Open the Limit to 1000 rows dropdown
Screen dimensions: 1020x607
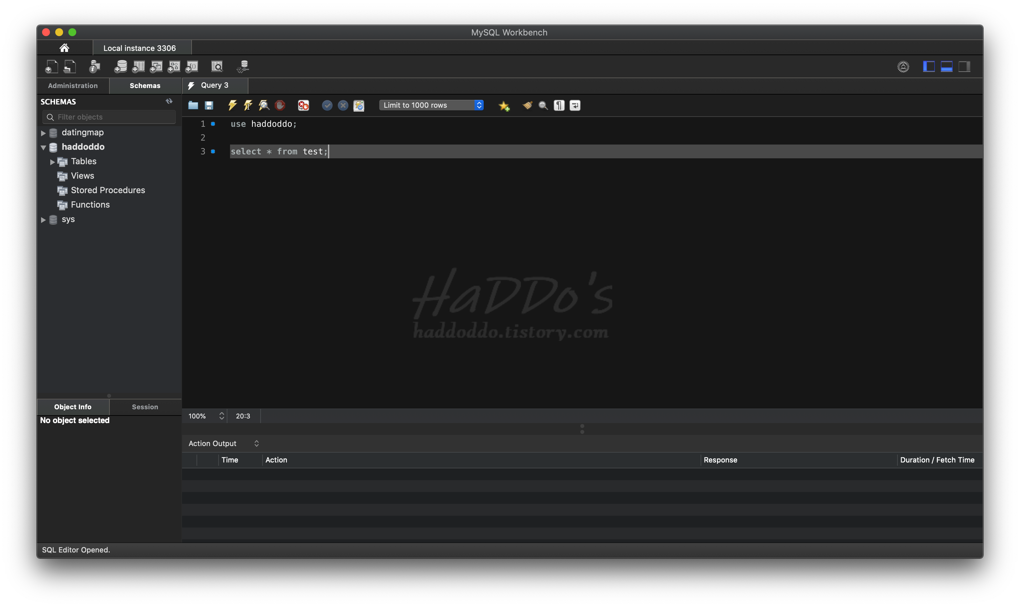click(432, 105)
